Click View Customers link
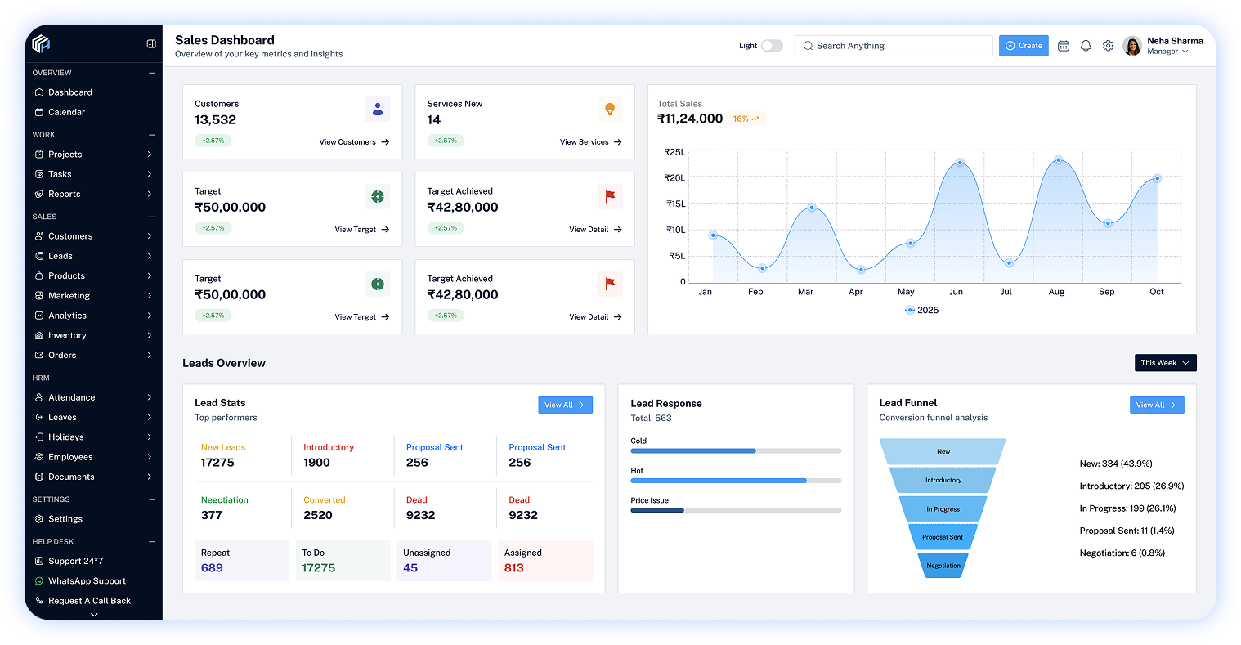Viewport: 1241px width, 645px height. click(354, 142)
